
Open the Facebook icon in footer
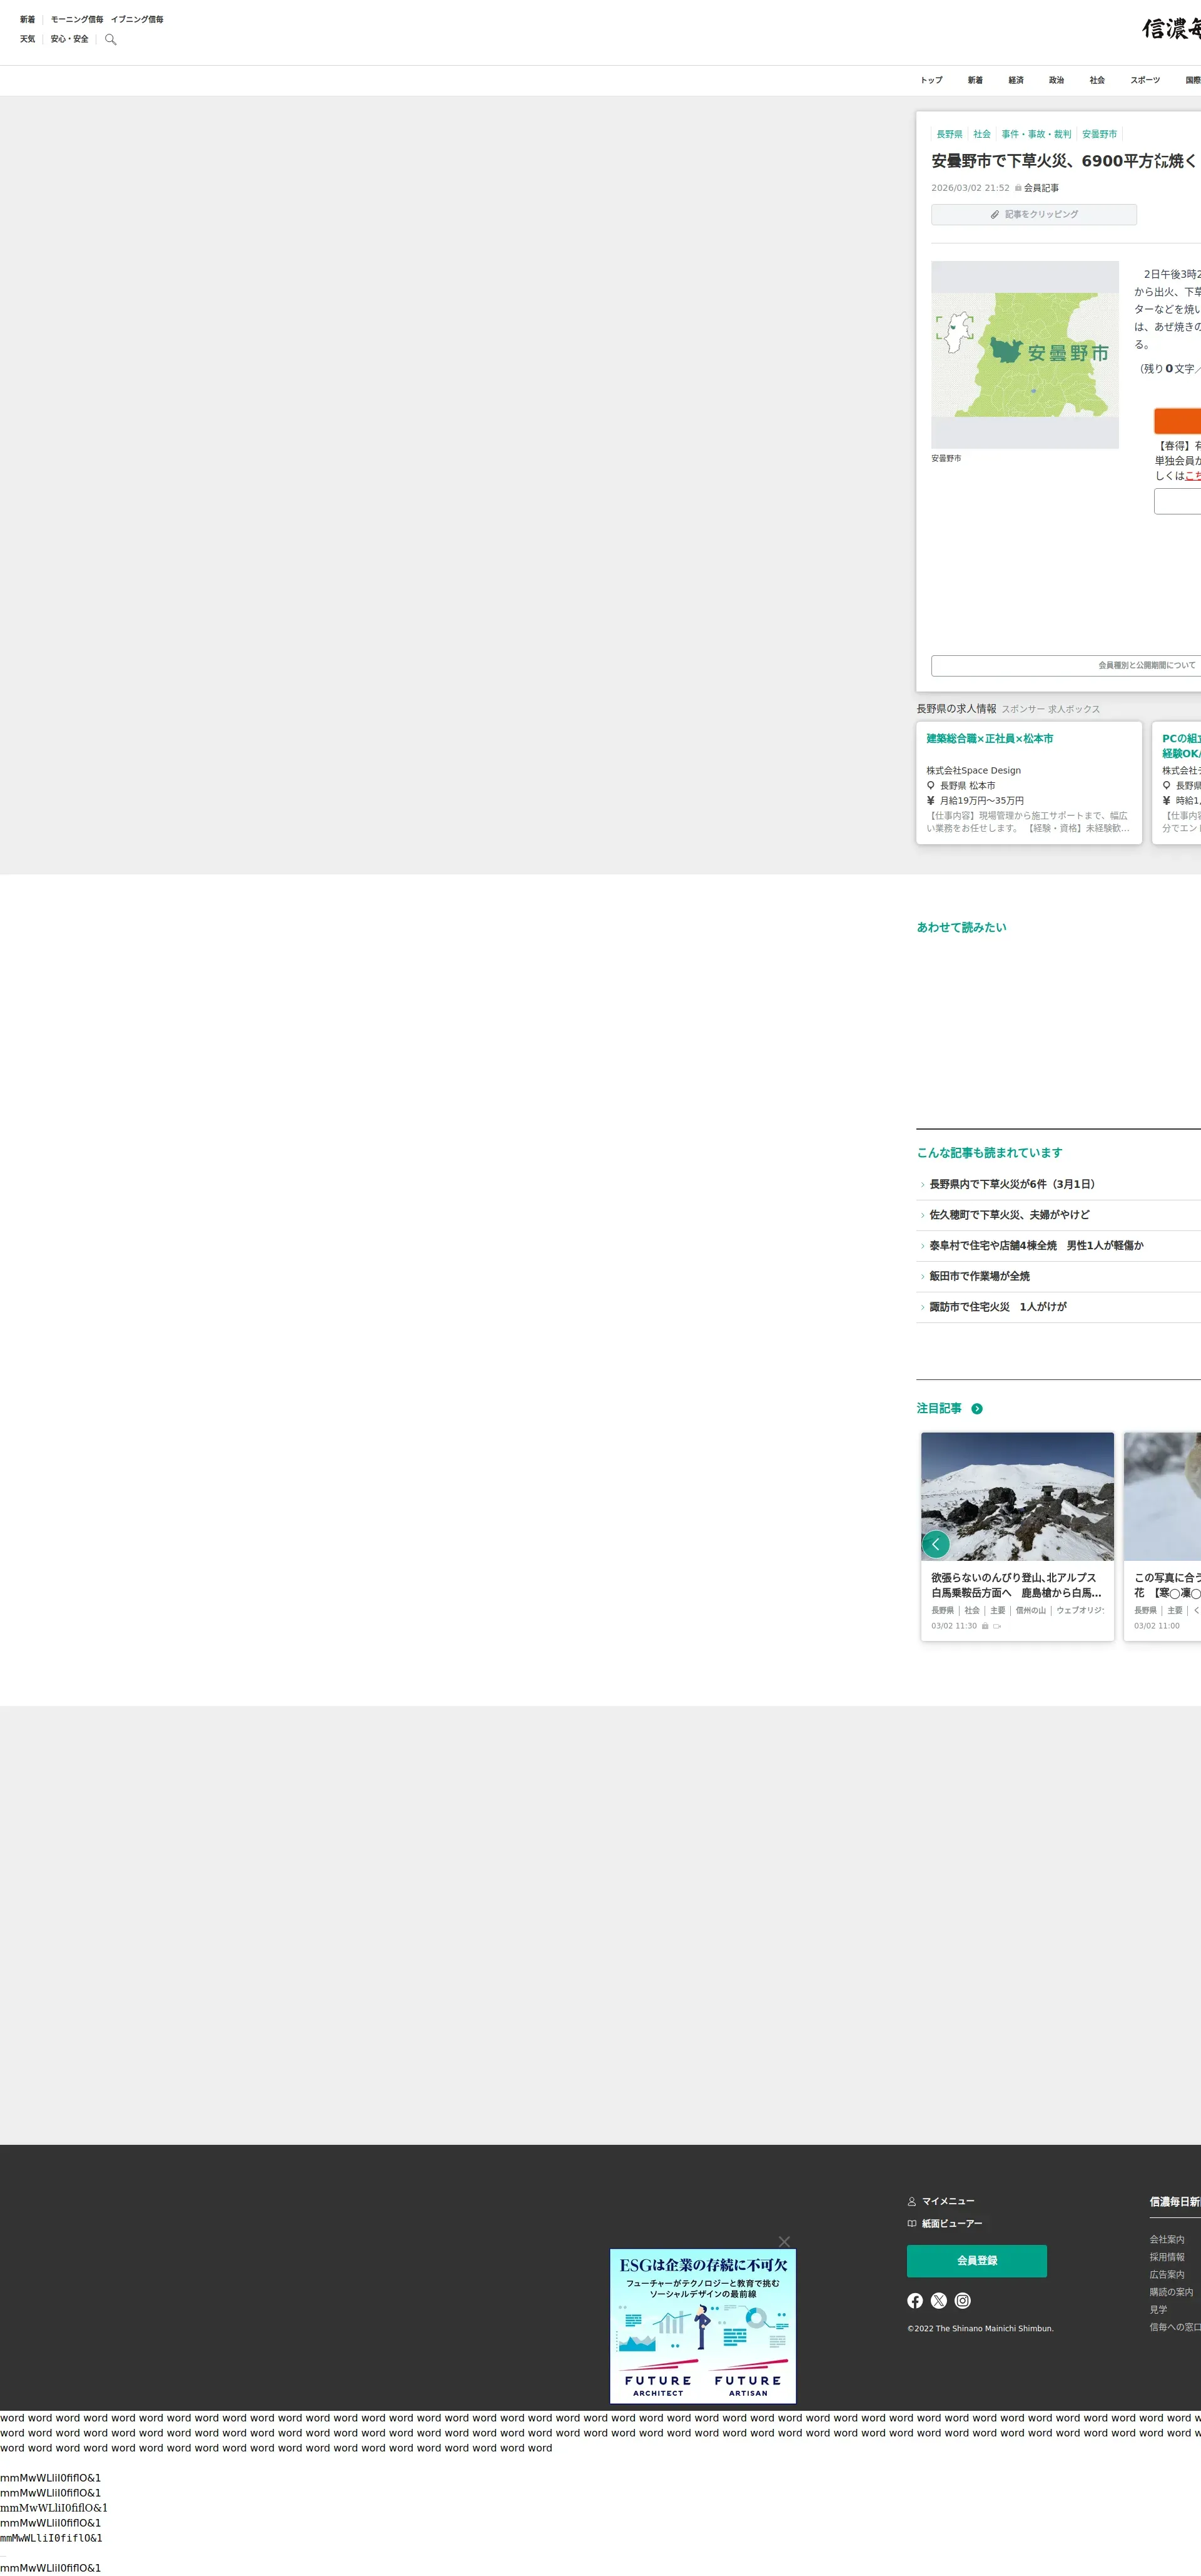pos(915,2300)
